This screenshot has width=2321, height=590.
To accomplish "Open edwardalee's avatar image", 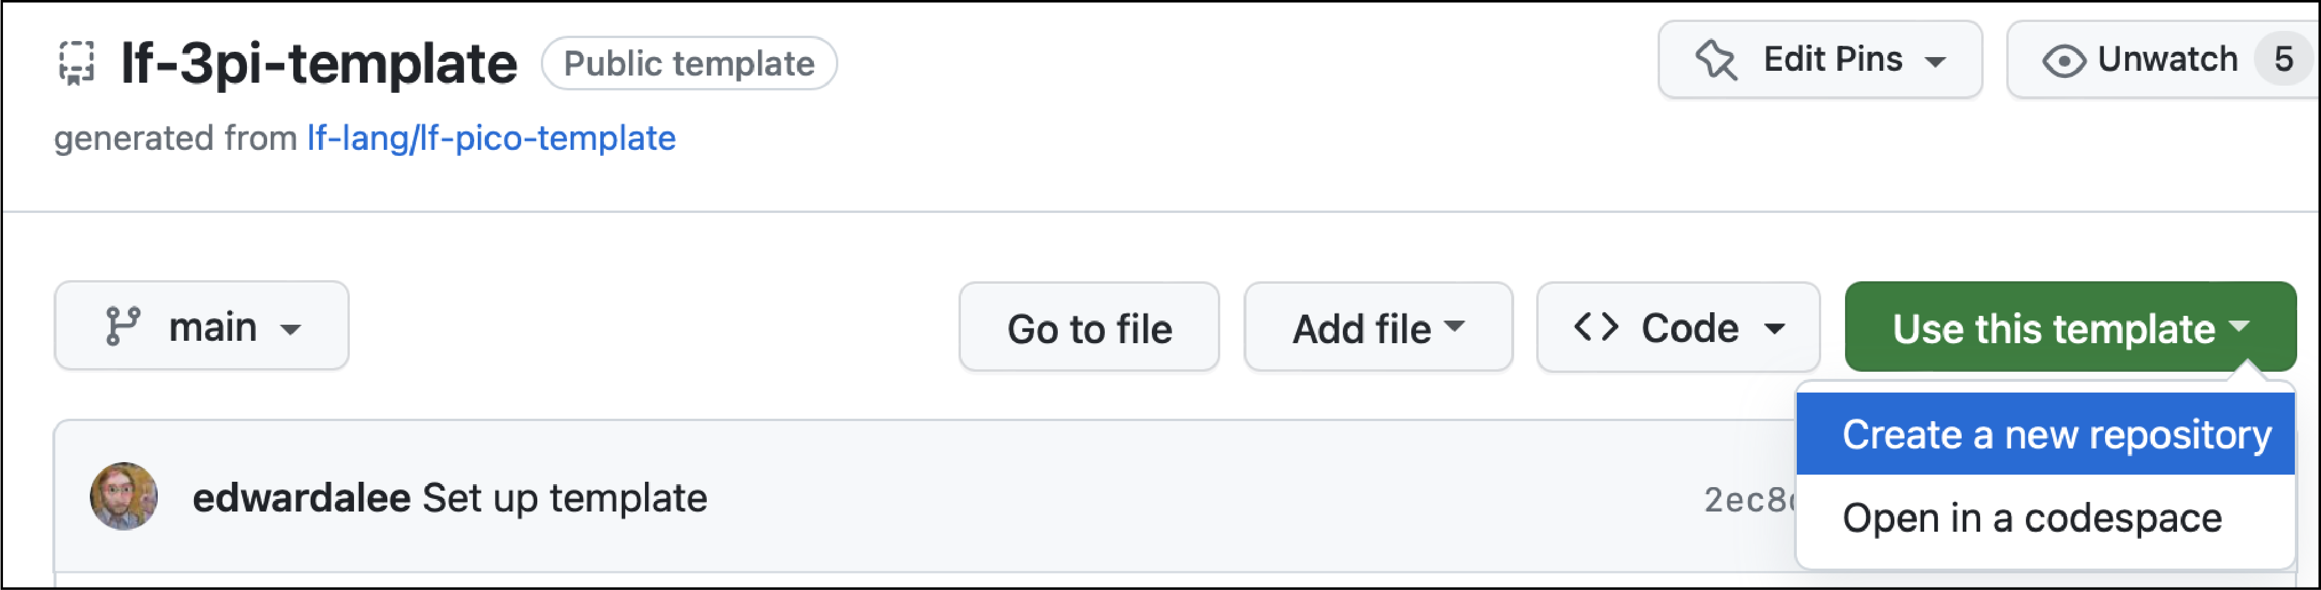I will tap(124, 496).
